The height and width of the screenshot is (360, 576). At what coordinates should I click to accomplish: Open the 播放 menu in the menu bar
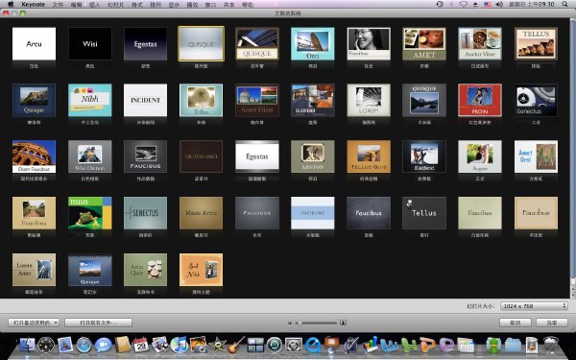tap(192, 5)
